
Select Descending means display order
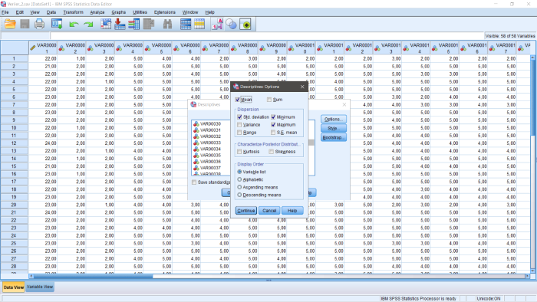[x=239, y=195]
